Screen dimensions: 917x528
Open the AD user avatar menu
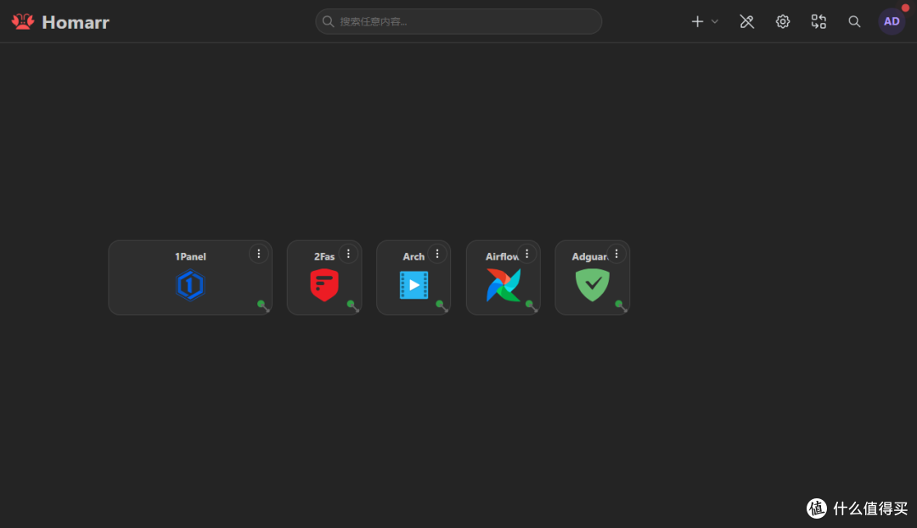[x=892, y=21]
